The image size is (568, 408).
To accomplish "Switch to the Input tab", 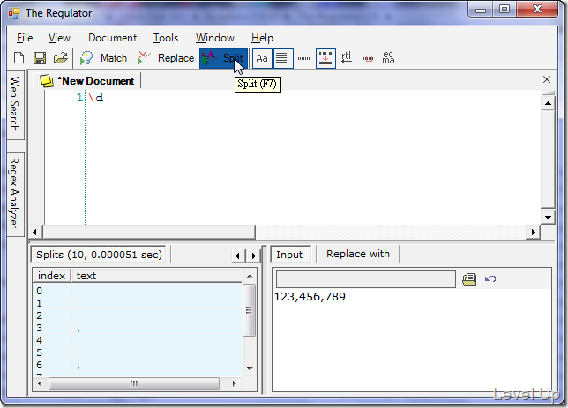I will coord(289,255).
